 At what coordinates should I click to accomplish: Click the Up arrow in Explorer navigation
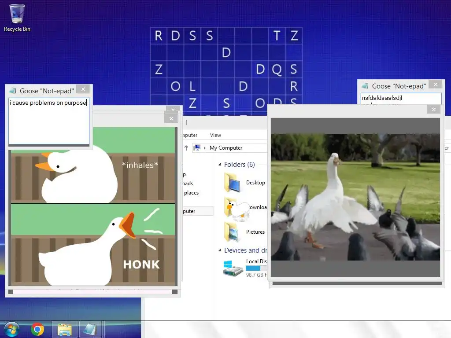tap(186, 148)
